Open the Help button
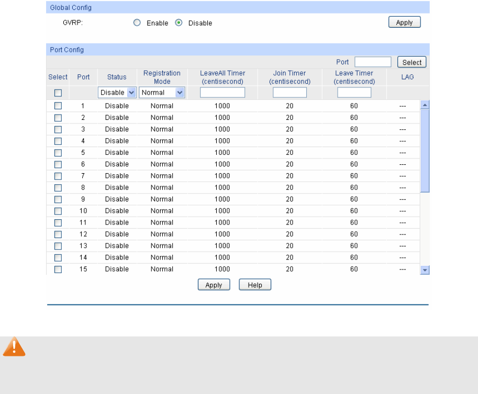Viewport: 478px width, 394px height. coord(255,285)
